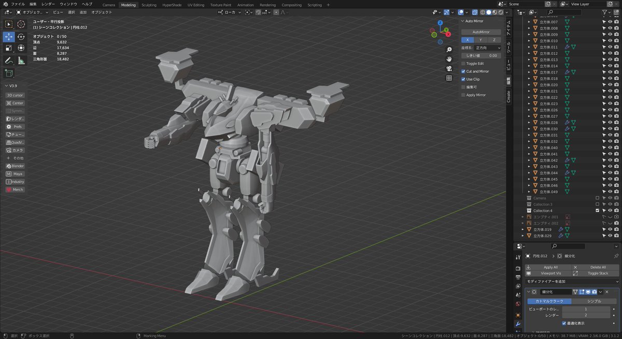Image resolution: width=622 pixels, height=339 pixels.
Task: Select the Move tool in toolbar
Action: [9, 37]
